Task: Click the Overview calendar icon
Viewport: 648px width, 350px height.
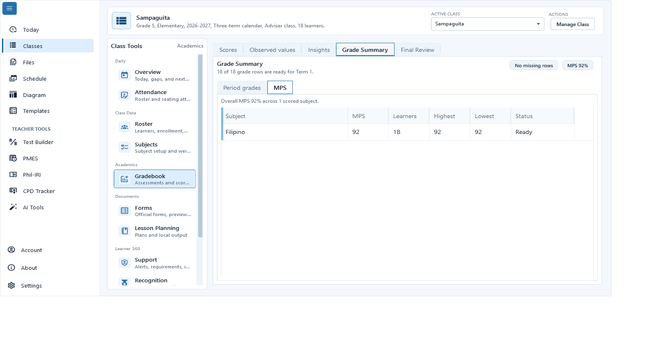Action: (125, 75)
